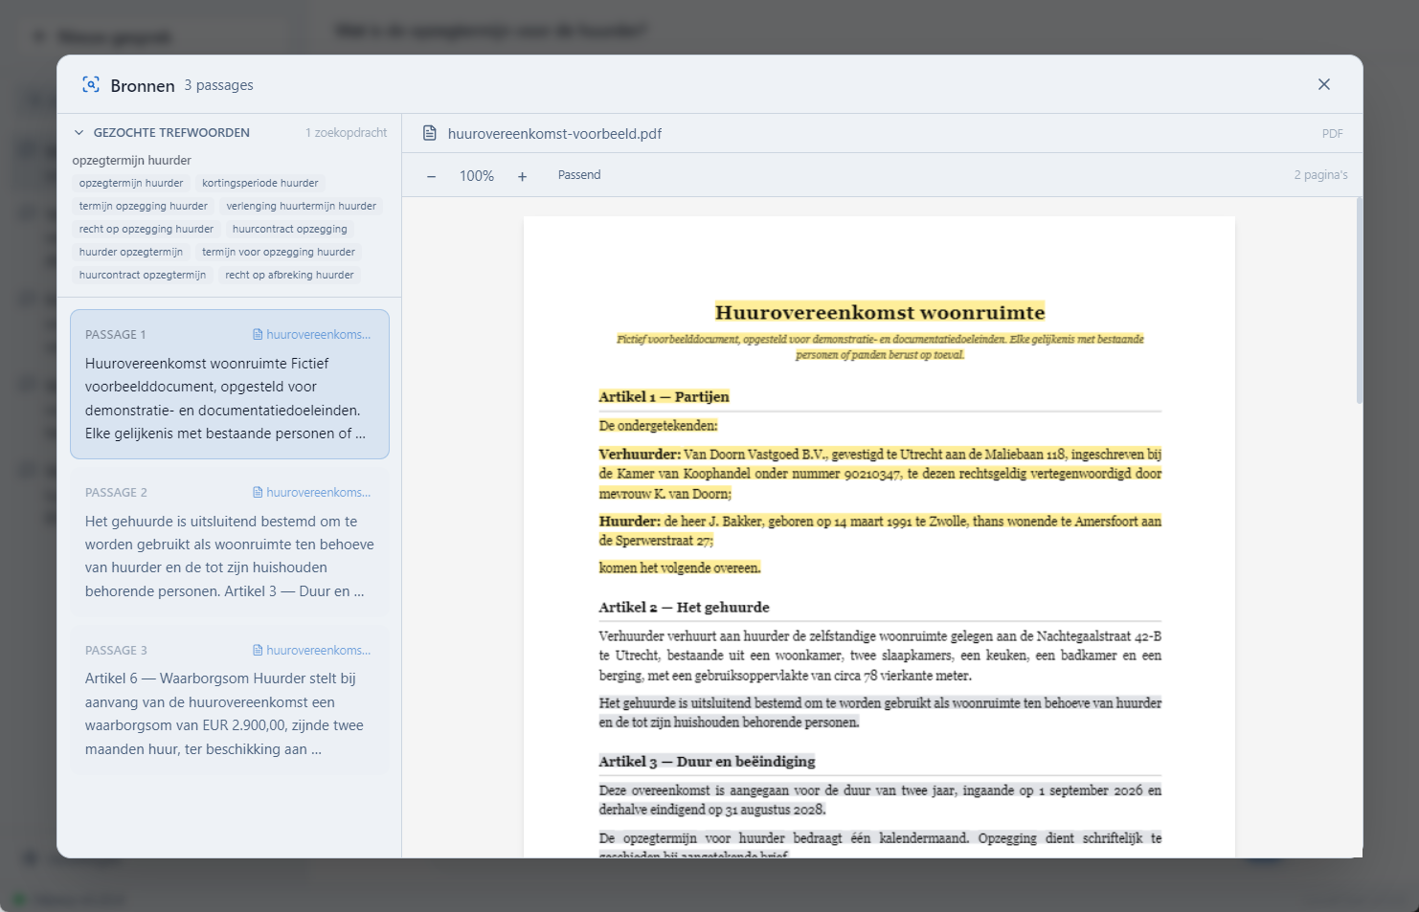Click the 'recht op afbreking huurder' tag

coord(289,275)
